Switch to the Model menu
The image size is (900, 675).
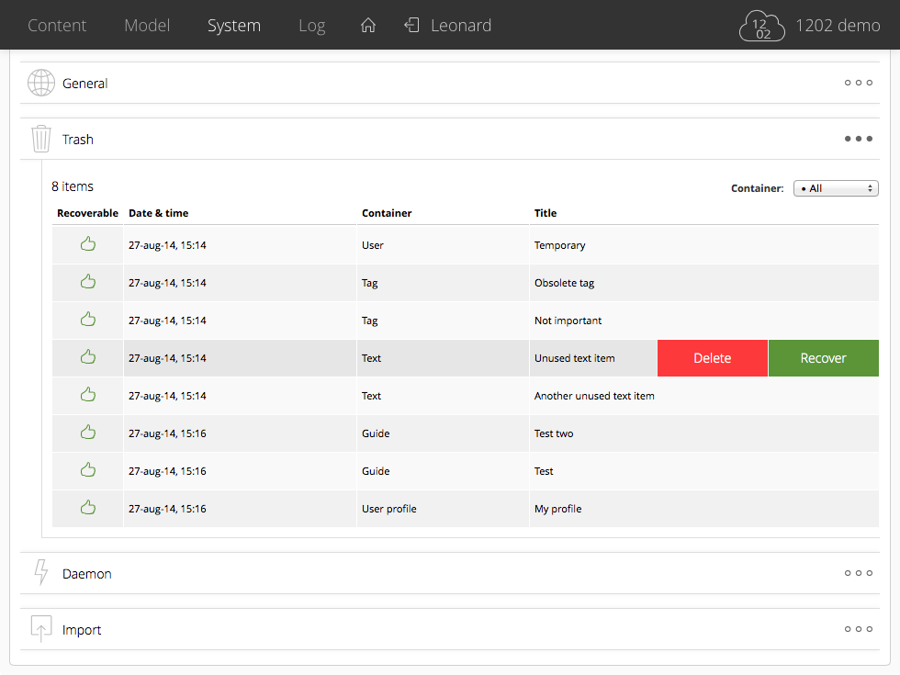147,26
